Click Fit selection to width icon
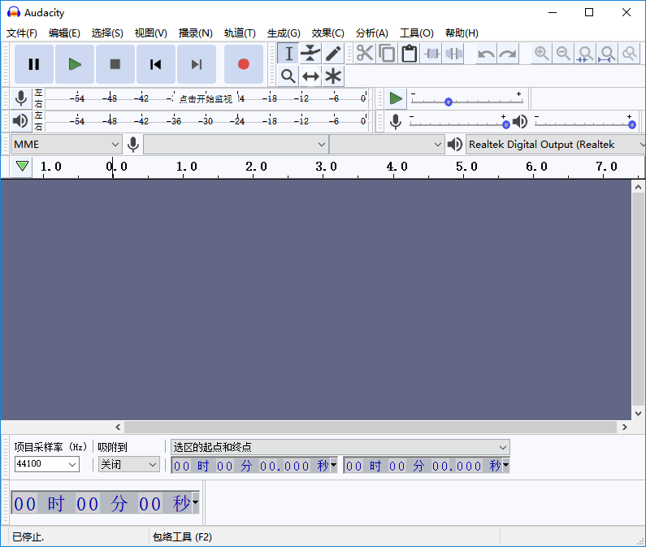The height and width of the screenshot is (547, 646). coord(585,54)
